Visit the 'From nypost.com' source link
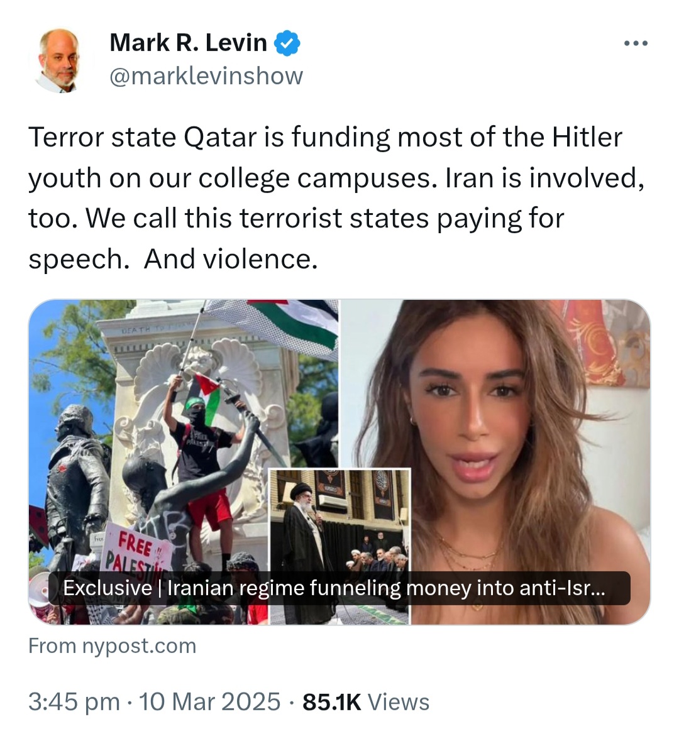 tap(112, 646)
